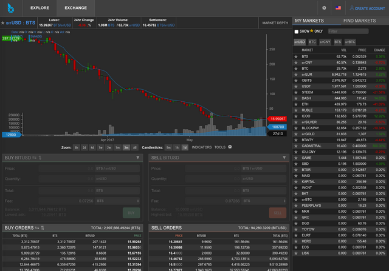Collapse the Buy bitUSD panel arrow
The height and width of the screenshot is (271, 389).
pos(138,158)
